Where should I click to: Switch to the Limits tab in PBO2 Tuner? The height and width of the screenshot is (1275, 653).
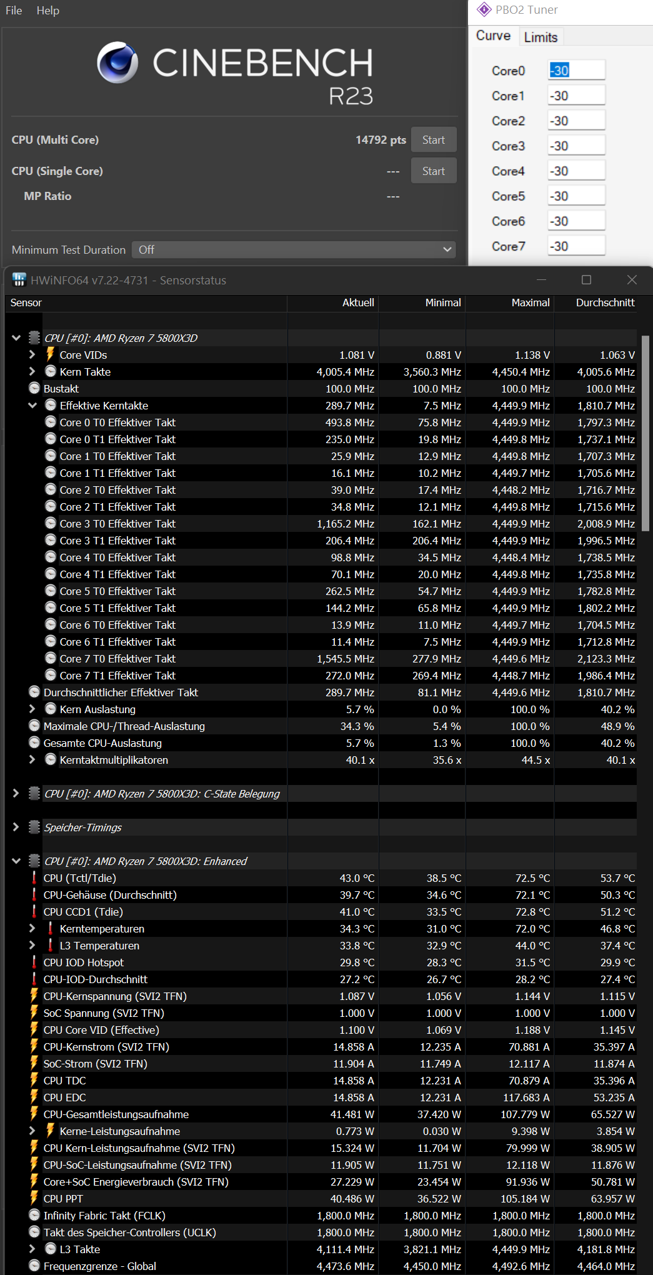tap(541, 37)
